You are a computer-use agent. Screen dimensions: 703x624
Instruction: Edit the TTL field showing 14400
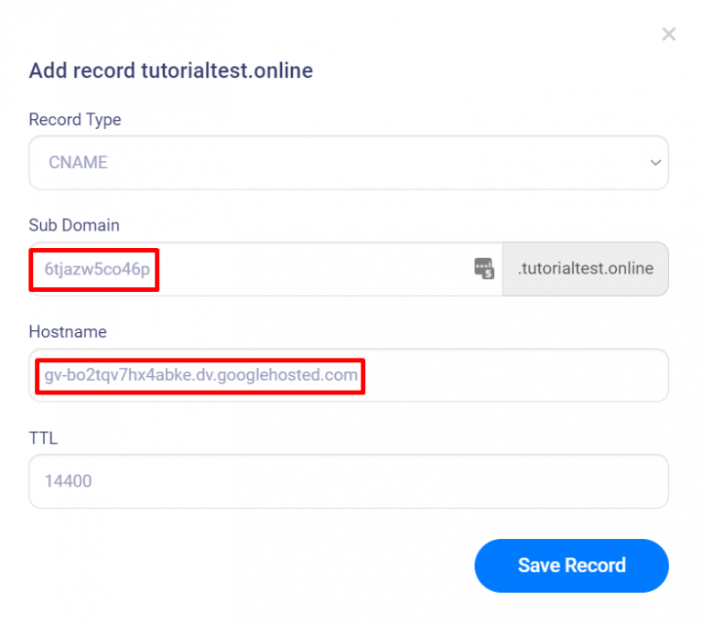point(349,481)
